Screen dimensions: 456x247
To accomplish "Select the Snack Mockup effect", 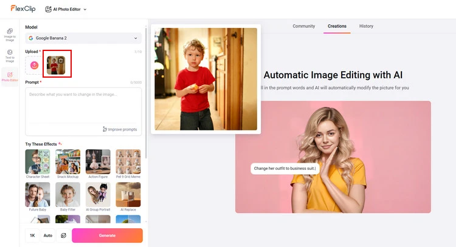I will pos(67,164).
